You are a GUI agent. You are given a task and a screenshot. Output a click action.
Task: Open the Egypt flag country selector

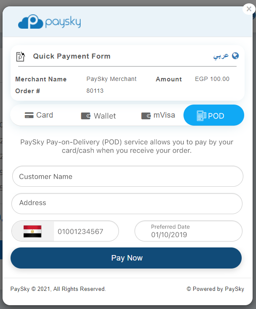pyautogui.click(x=32, y=231)
